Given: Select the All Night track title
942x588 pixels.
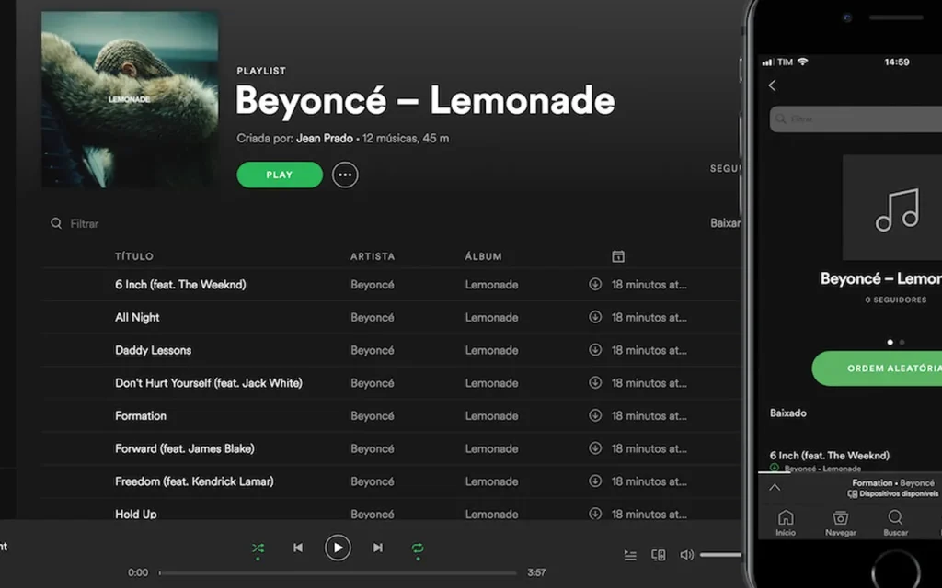Looking at the screenshot, I should pos(137,317).
